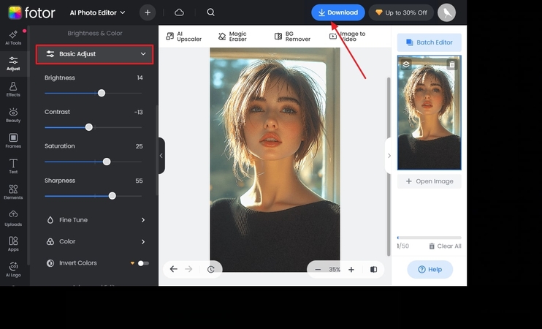Toggle the Invert Colors switch
This screenshot has height=329, width=542.
143,263
